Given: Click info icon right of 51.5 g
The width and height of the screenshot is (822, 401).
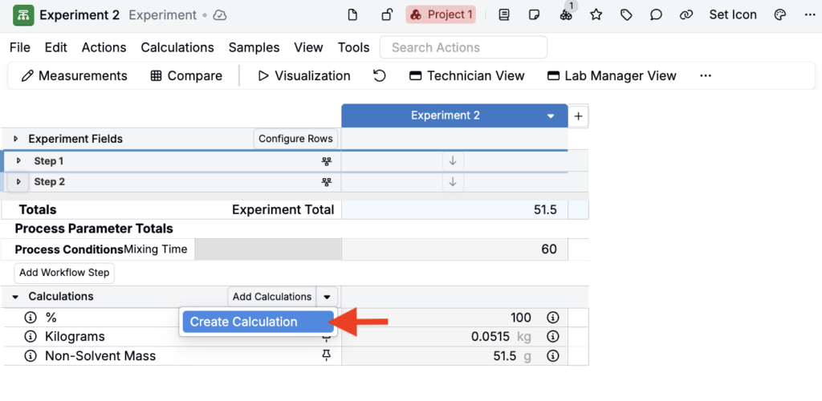Looking at the screenshot, I should pyautogui.click(x=552, y=357).
